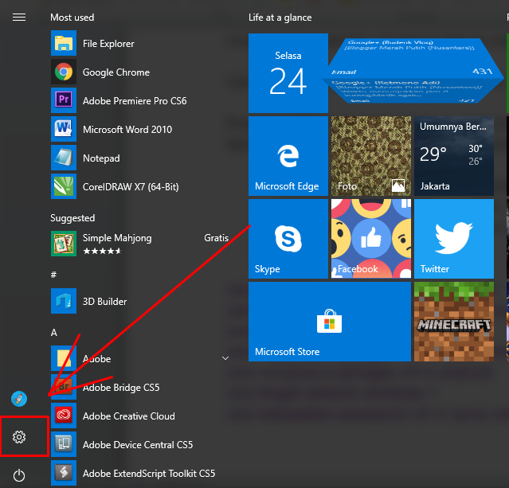Open Adobe Device Central CS5
Screen dimensions: 509x488
click(140, 444)
